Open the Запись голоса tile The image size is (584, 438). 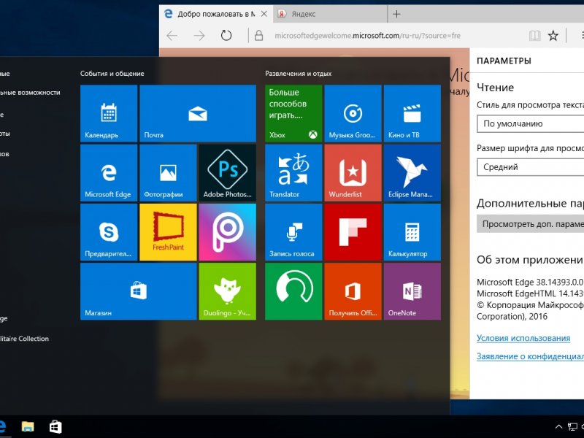[x=293, y=232]
